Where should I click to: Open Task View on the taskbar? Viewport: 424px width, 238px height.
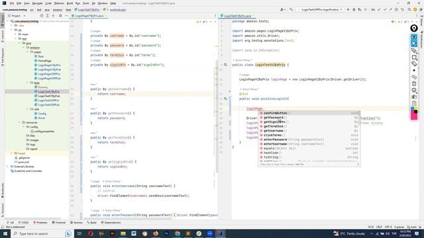pos(79,233)
